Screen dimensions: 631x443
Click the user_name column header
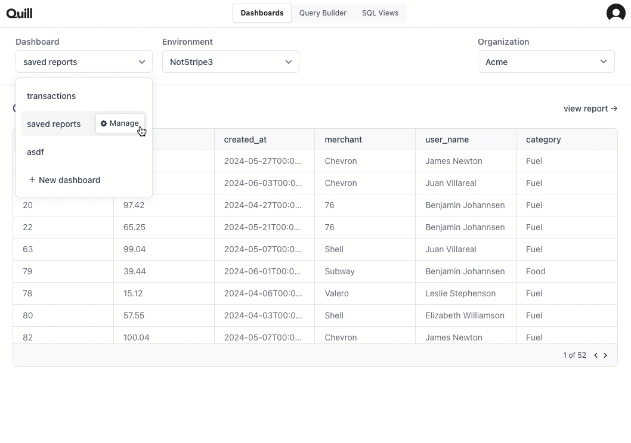click(x=466, y=140)
